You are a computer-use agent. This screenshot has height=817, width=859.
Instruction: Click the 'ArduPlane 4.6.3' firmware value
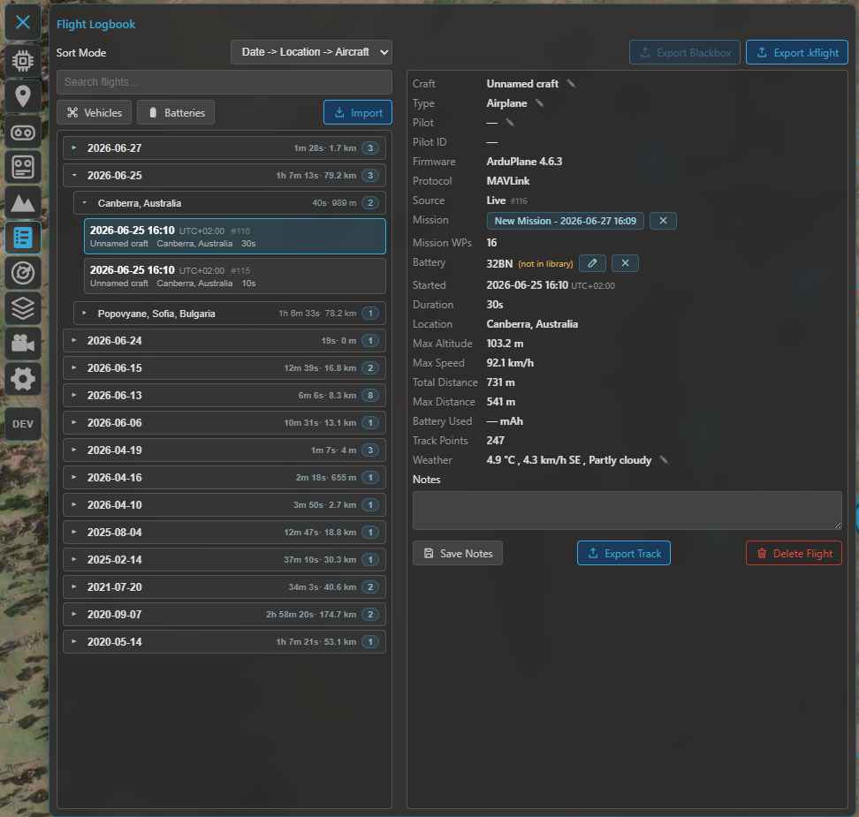click(524, 162)
